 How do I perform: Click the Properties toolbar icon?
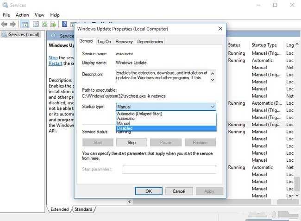tap(36, 24)
